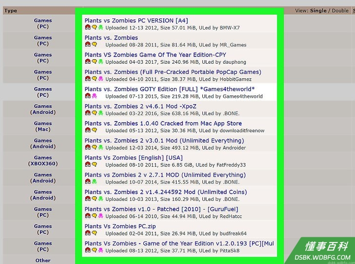Open Plants vs Zombies PC VERSION [A4] torrent
This screenshot has width=355, height=264.
pyautogui.click(x=137, y=20)
